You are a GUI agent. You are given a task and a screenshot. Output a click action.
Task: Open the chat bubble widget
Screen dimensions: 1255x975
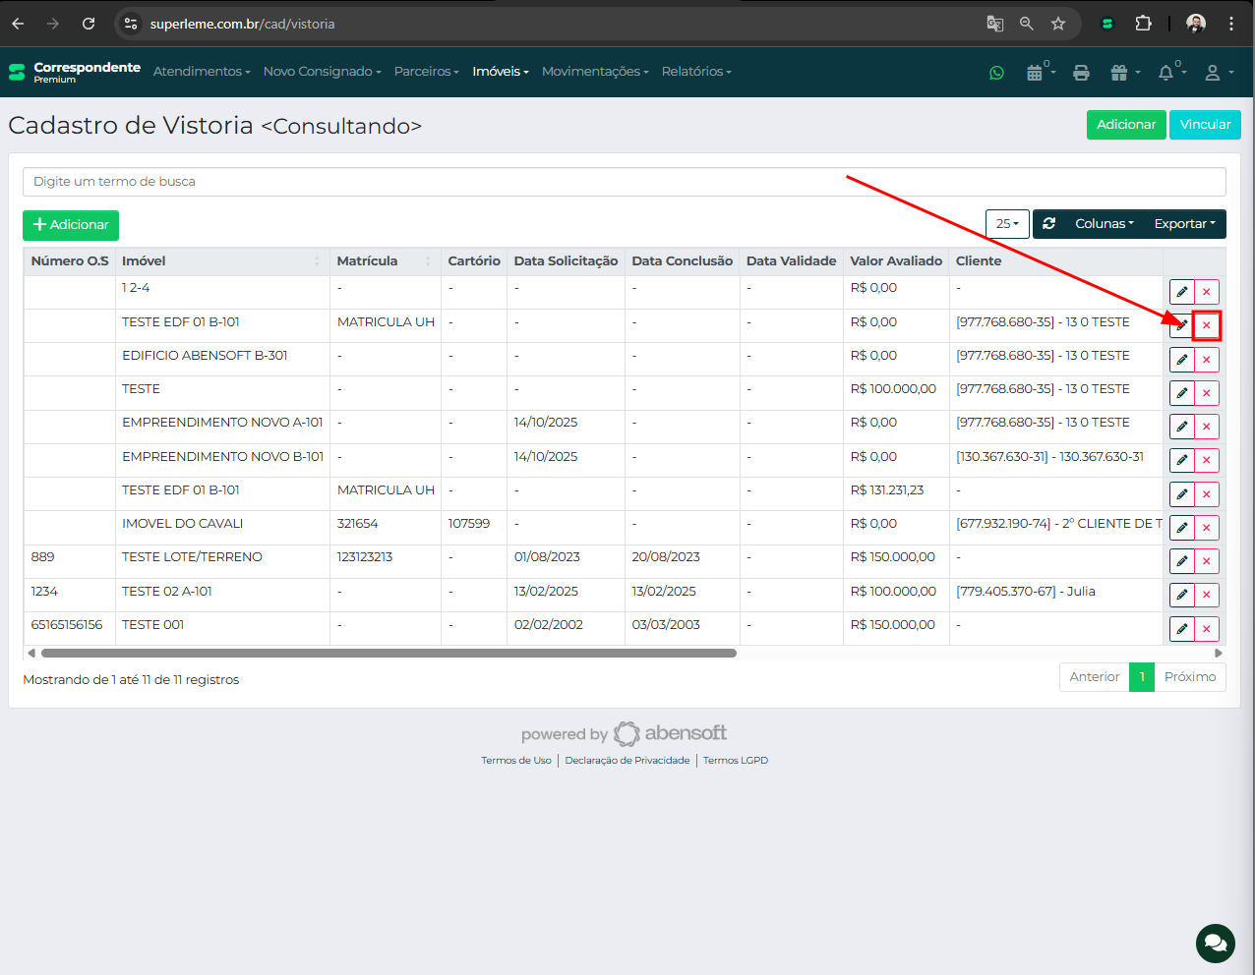click(x=1215, y=944)
